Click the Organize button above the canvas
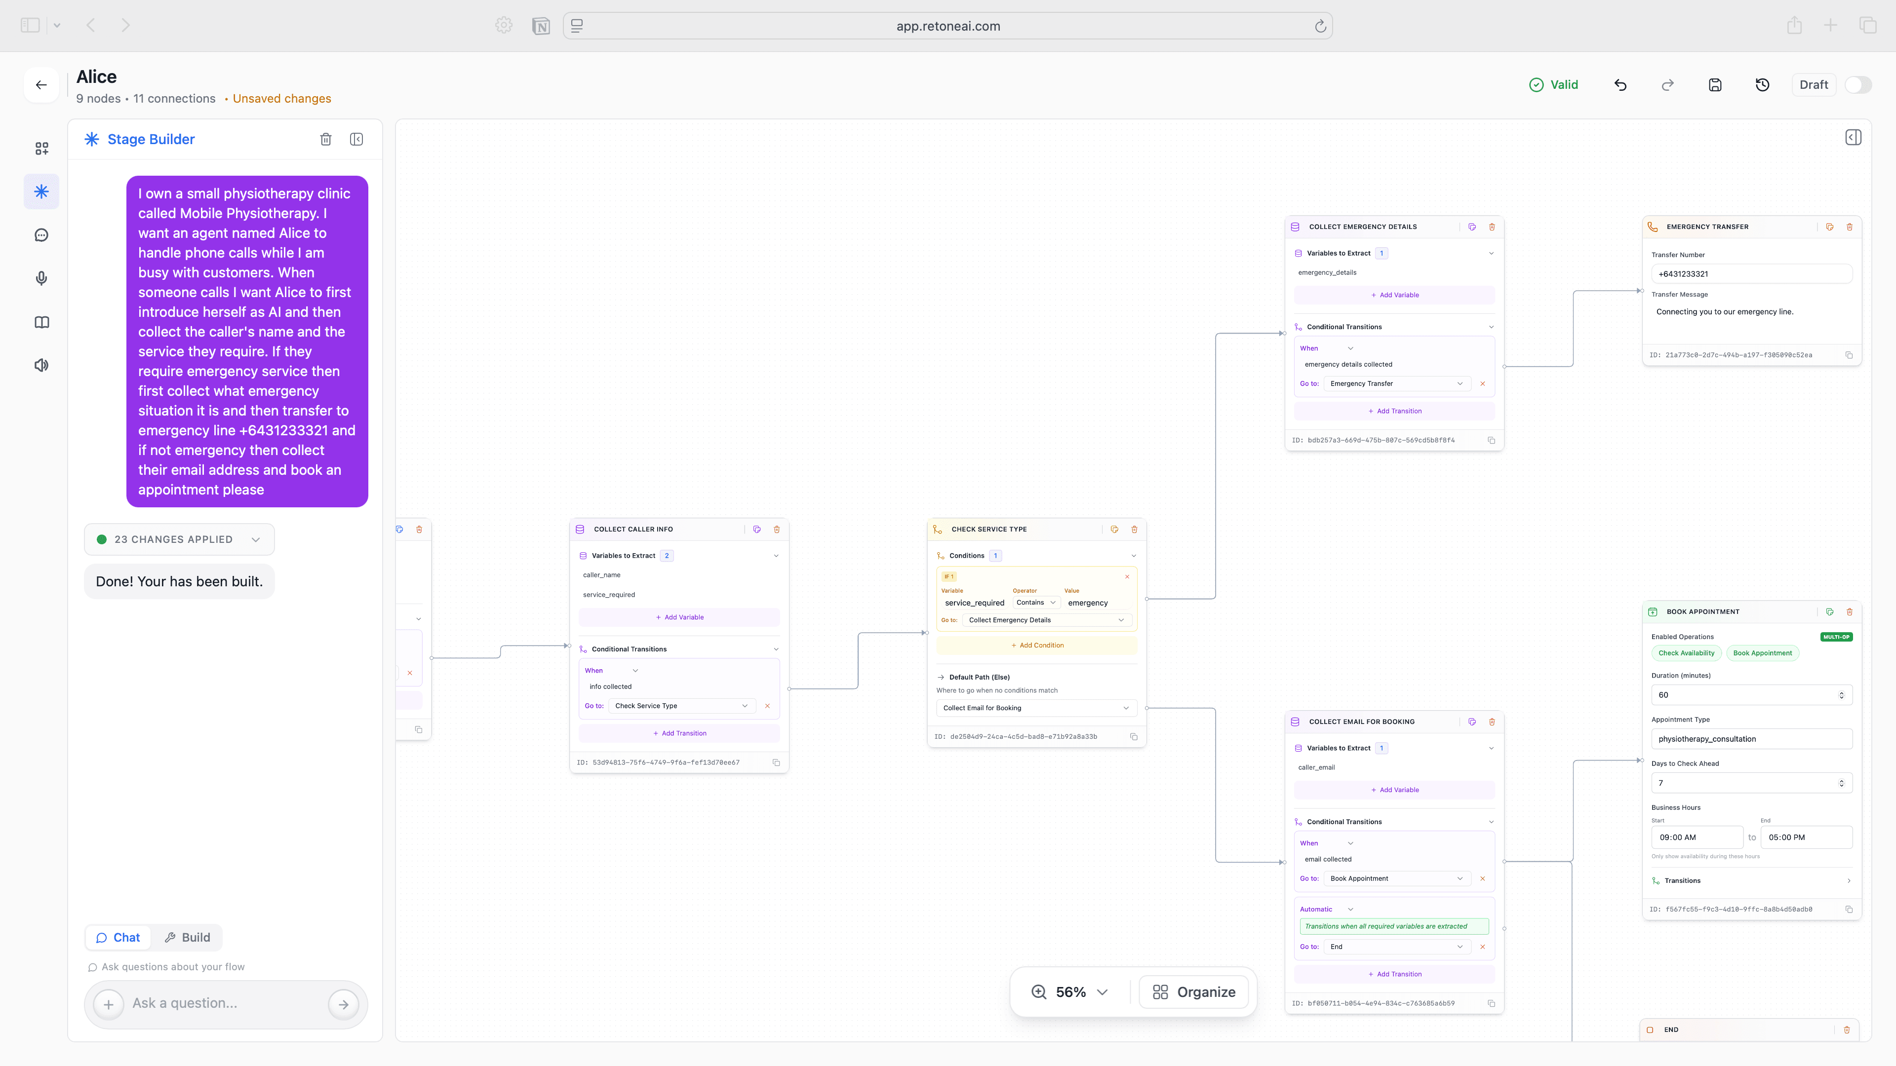 tap(1194, 991)
